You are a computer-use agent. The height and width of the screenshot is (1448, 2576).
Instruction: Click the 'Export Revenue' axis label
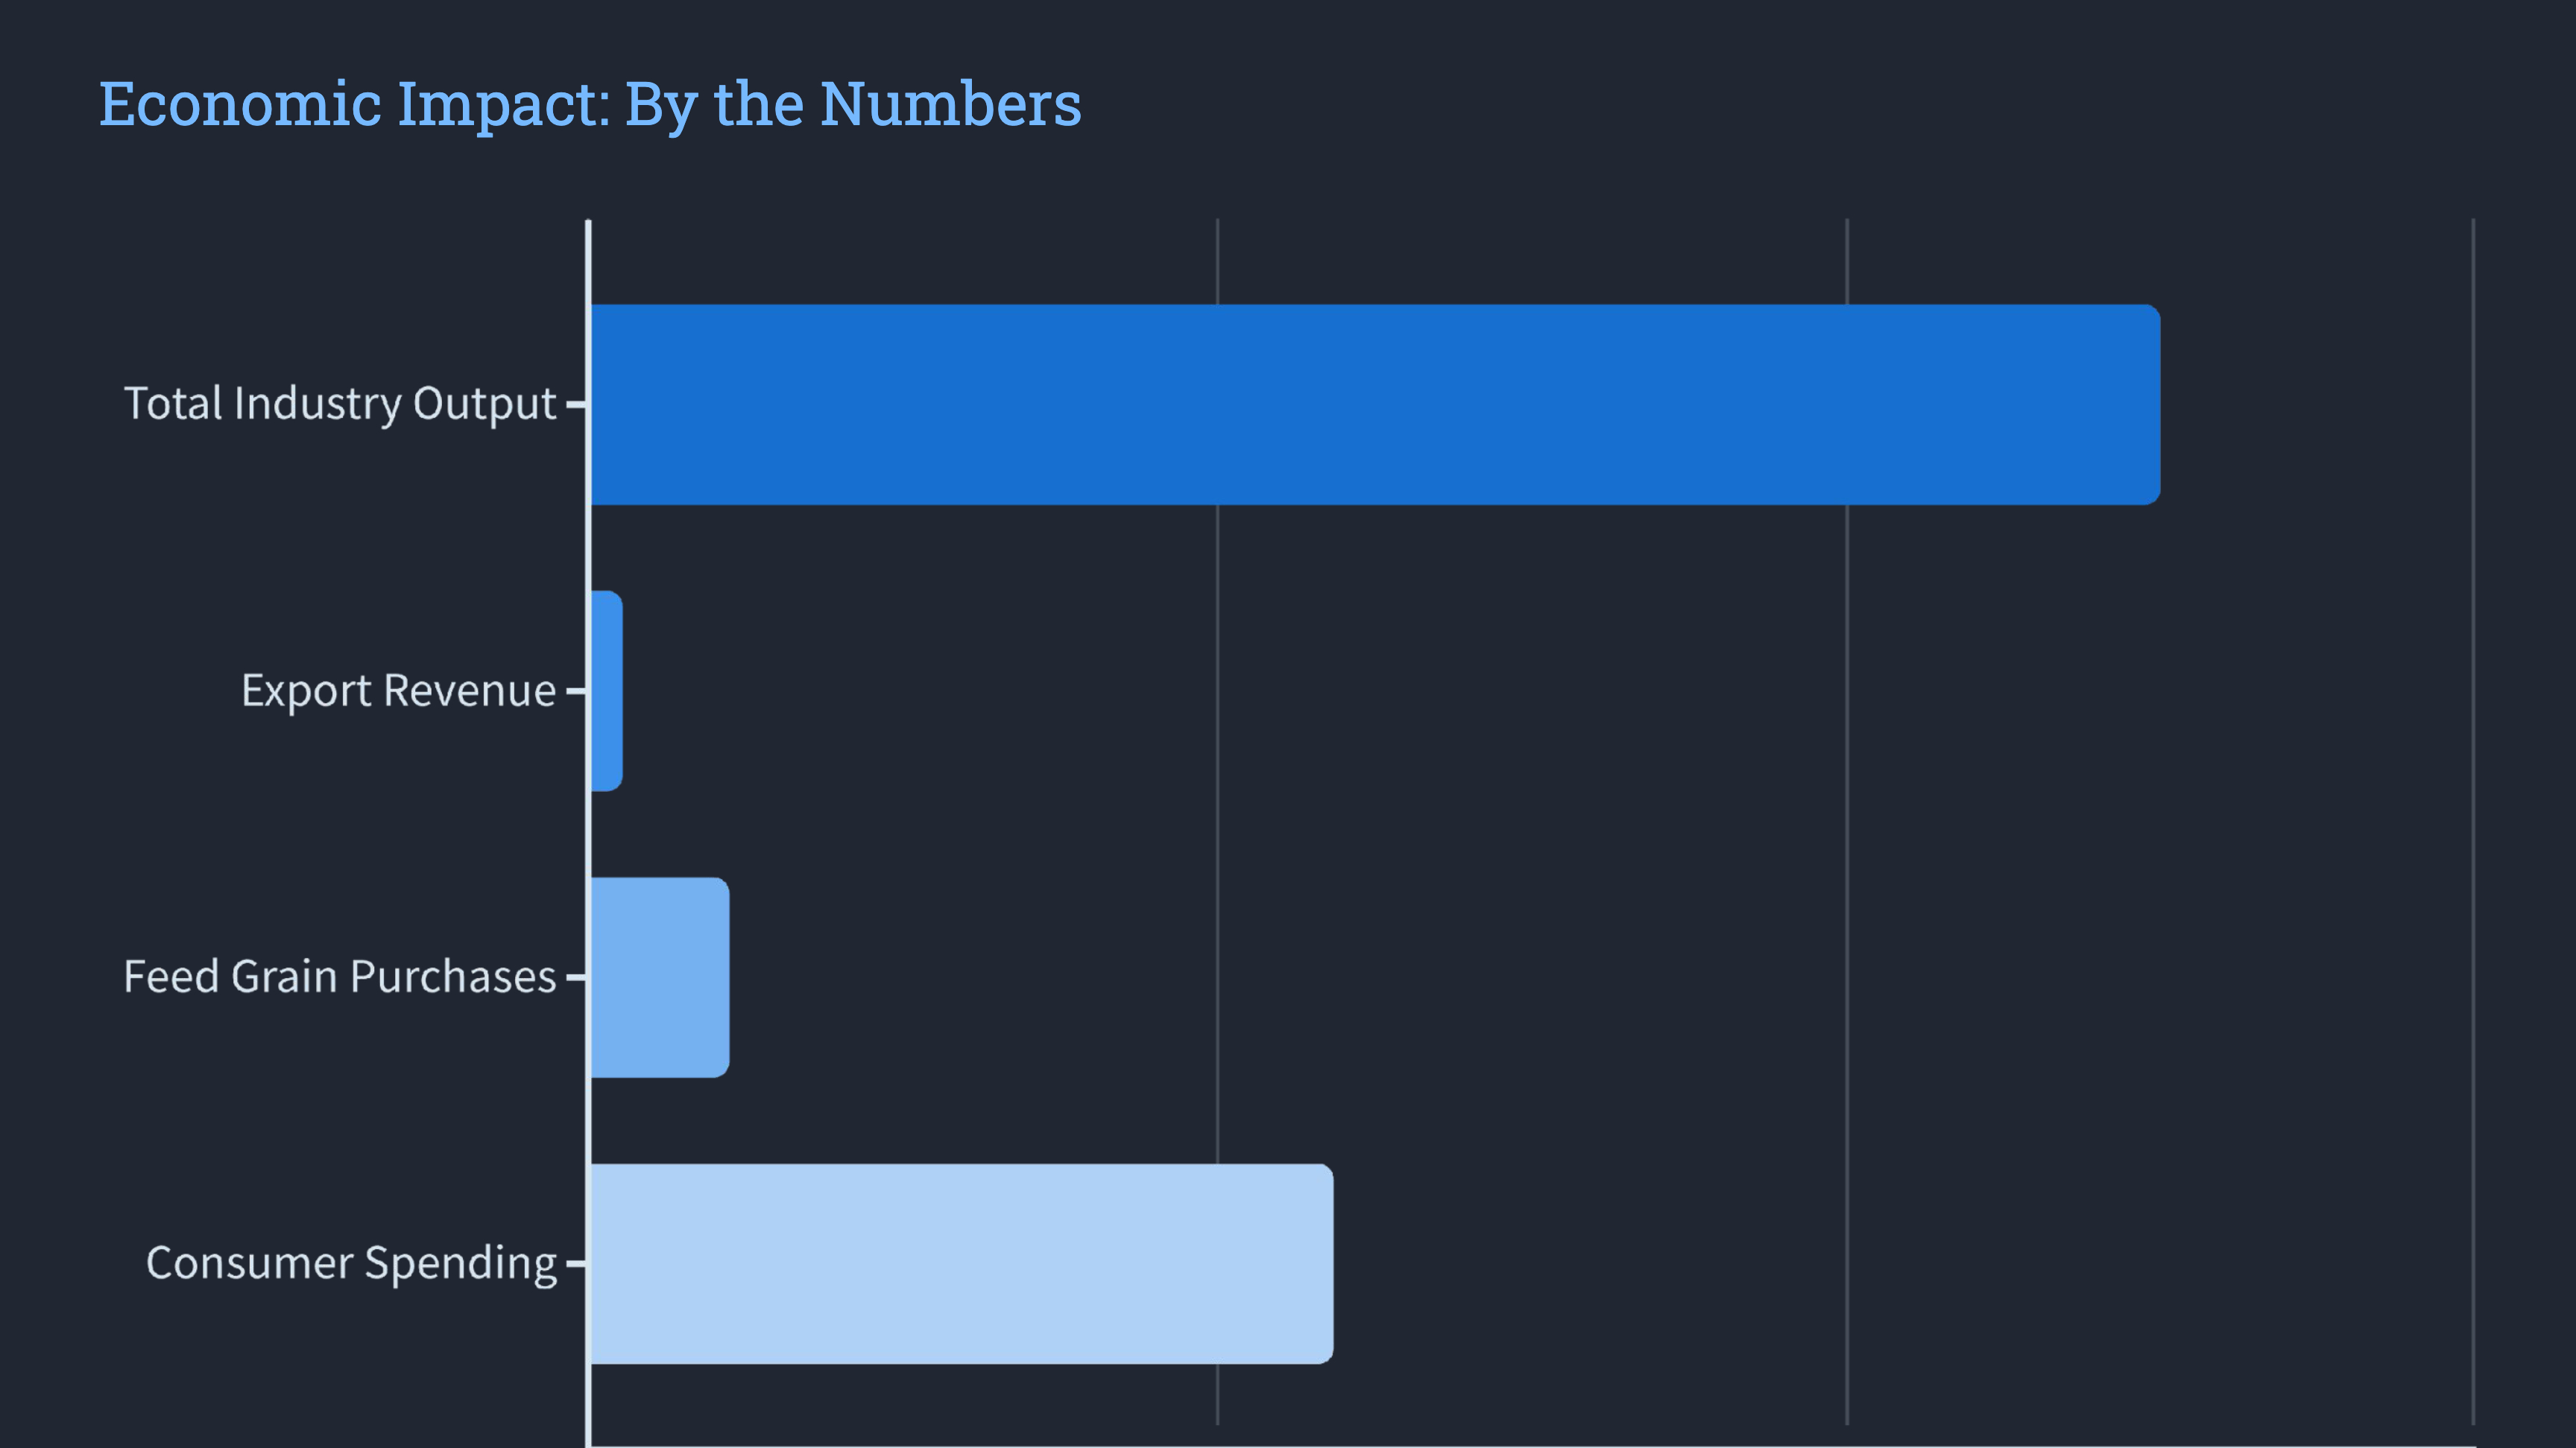[x=398, y=690]
